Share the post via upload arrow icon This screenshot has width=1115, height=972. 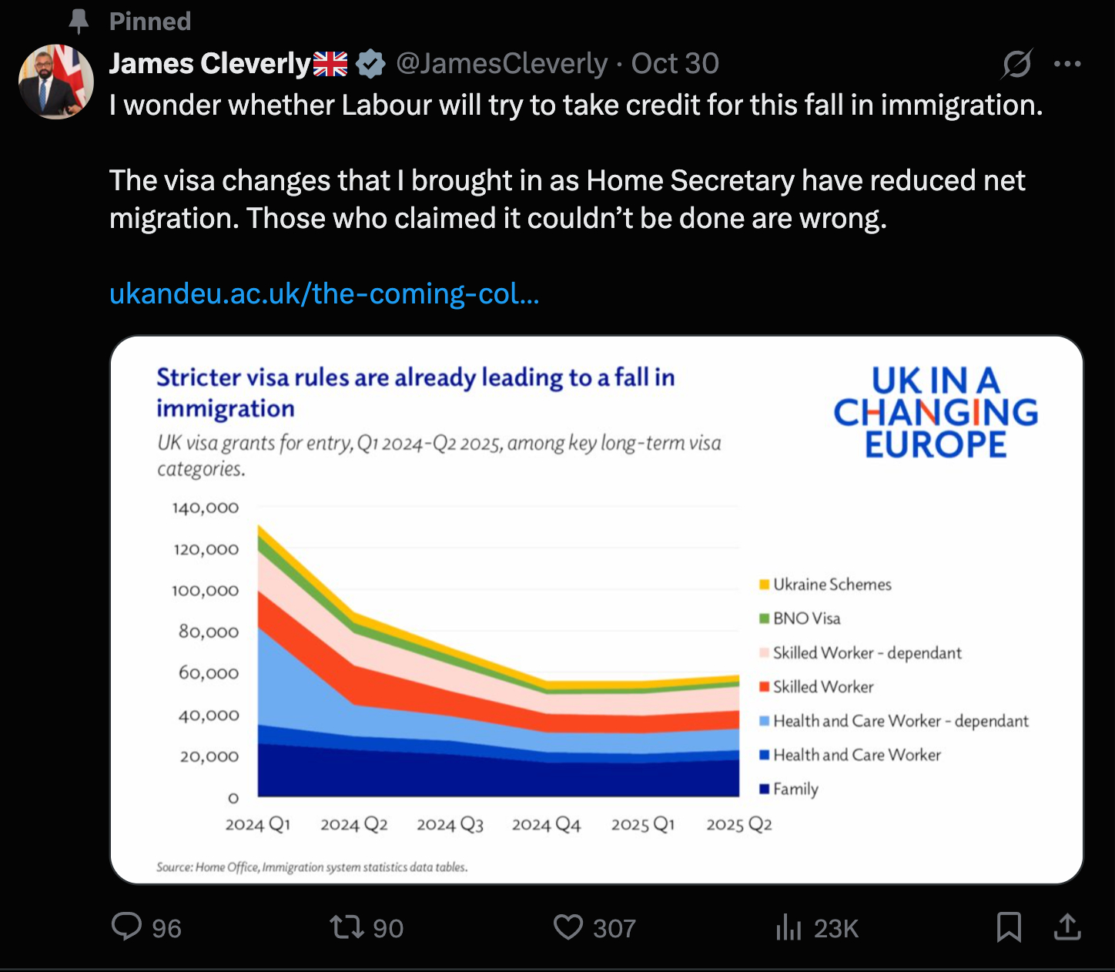[x=1067, y=927]
